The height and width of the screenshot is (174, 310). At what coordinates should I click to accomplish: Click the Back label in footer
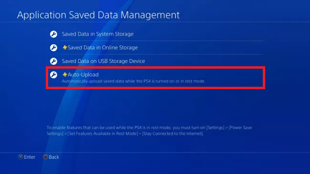point(54,157)
